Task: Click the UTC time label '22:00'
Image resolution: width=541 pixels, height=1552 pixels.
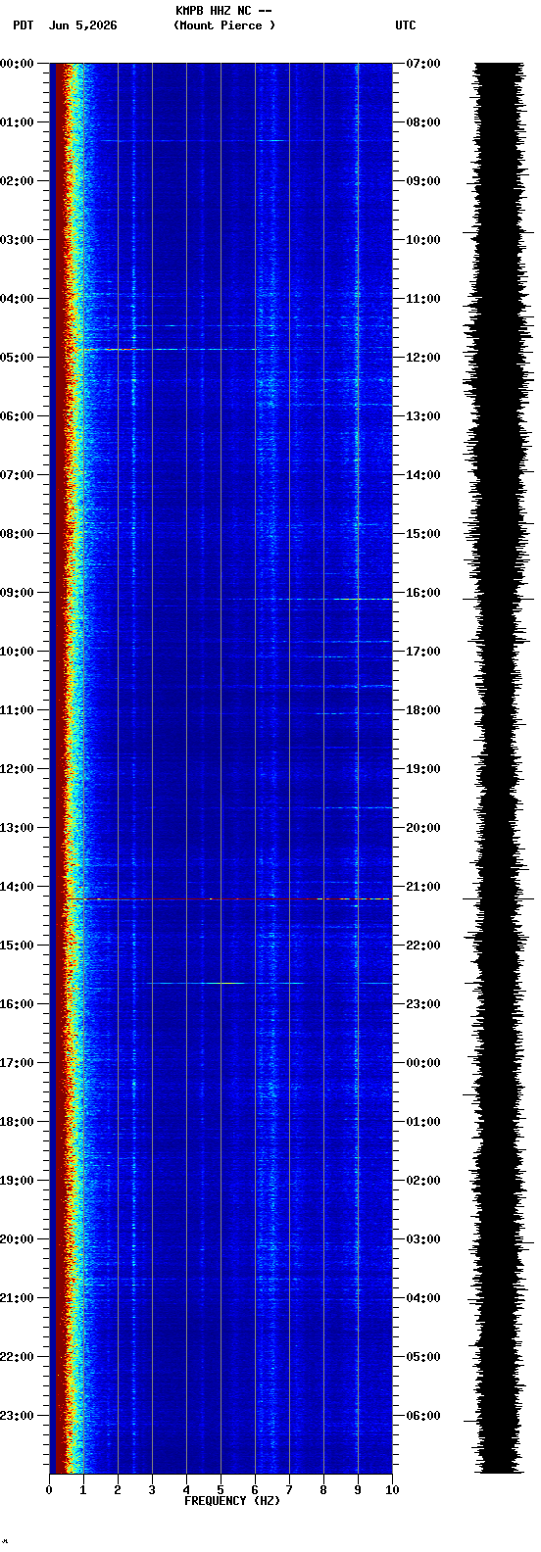Action: click(423, 946)
